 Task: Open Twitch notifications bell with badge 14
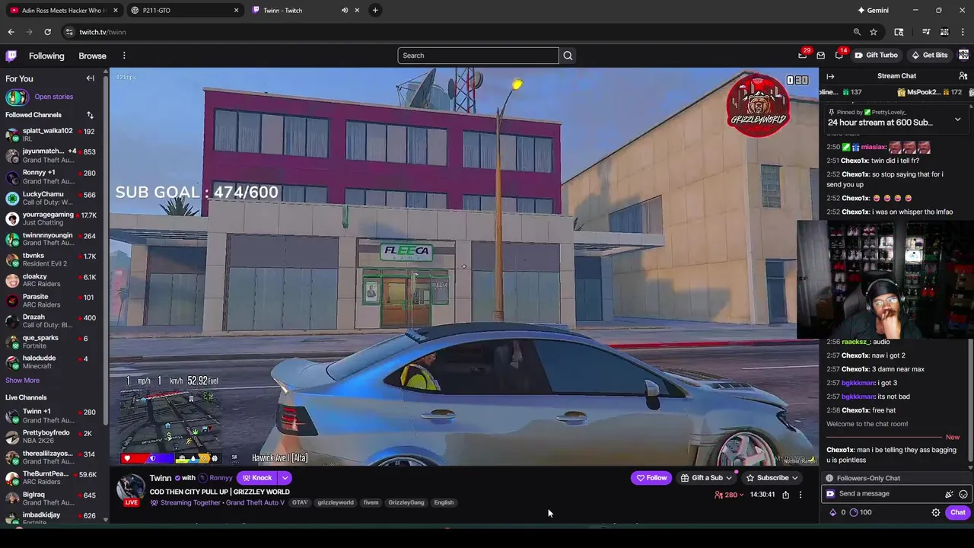click(x=839, y=55)
